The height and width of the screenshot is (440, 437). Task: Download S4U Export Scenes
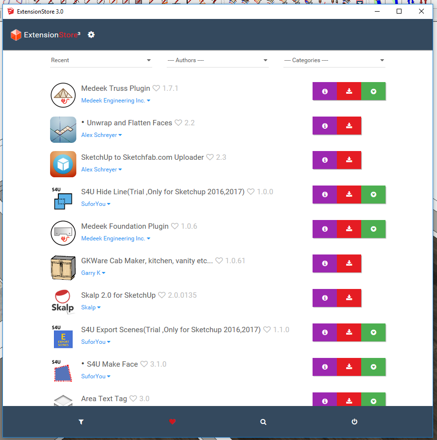[x=349, y=332]
